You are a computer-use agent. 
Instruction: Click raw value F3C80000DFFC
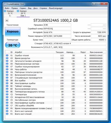(96, 108)
